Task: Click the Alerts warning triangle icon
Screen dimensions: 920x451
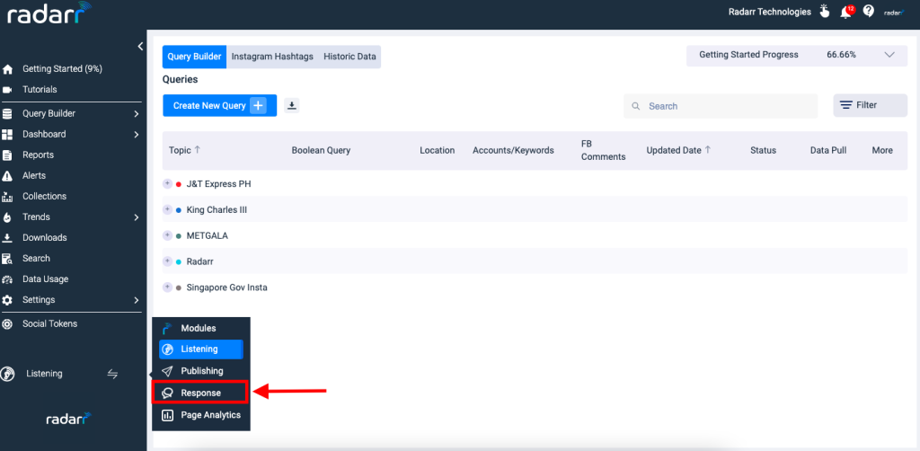Action: [x=7, y=176]
